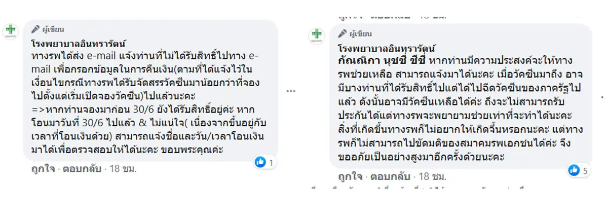Image resolution: width=608 pixels, height=219 pixels.
Task: Click the pencil author badge on the left comment
Action: 48,29
